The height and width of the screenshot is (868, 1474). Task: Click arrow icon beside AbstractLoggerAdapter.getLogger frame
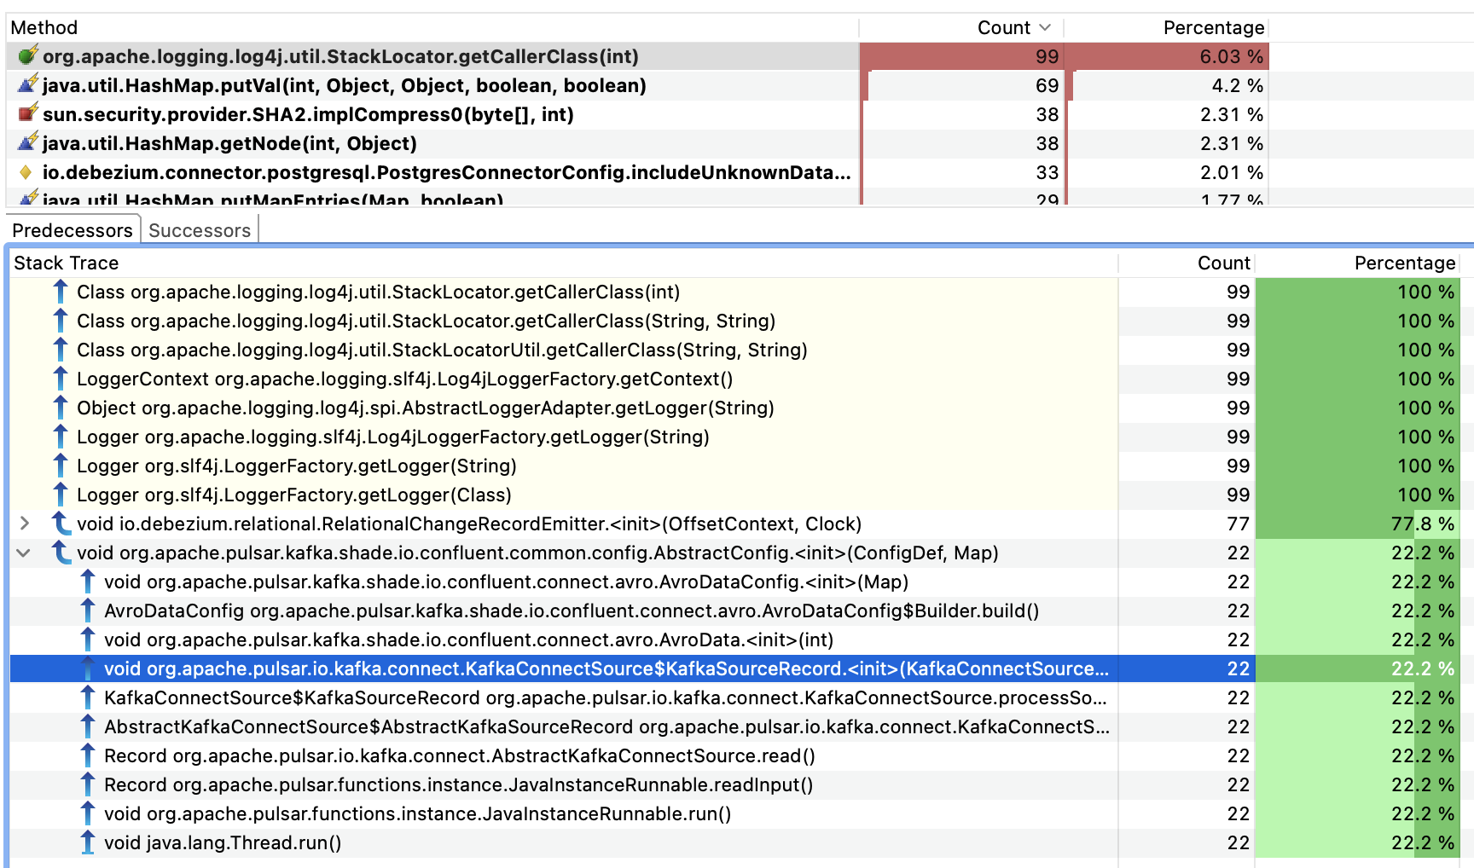60,408
